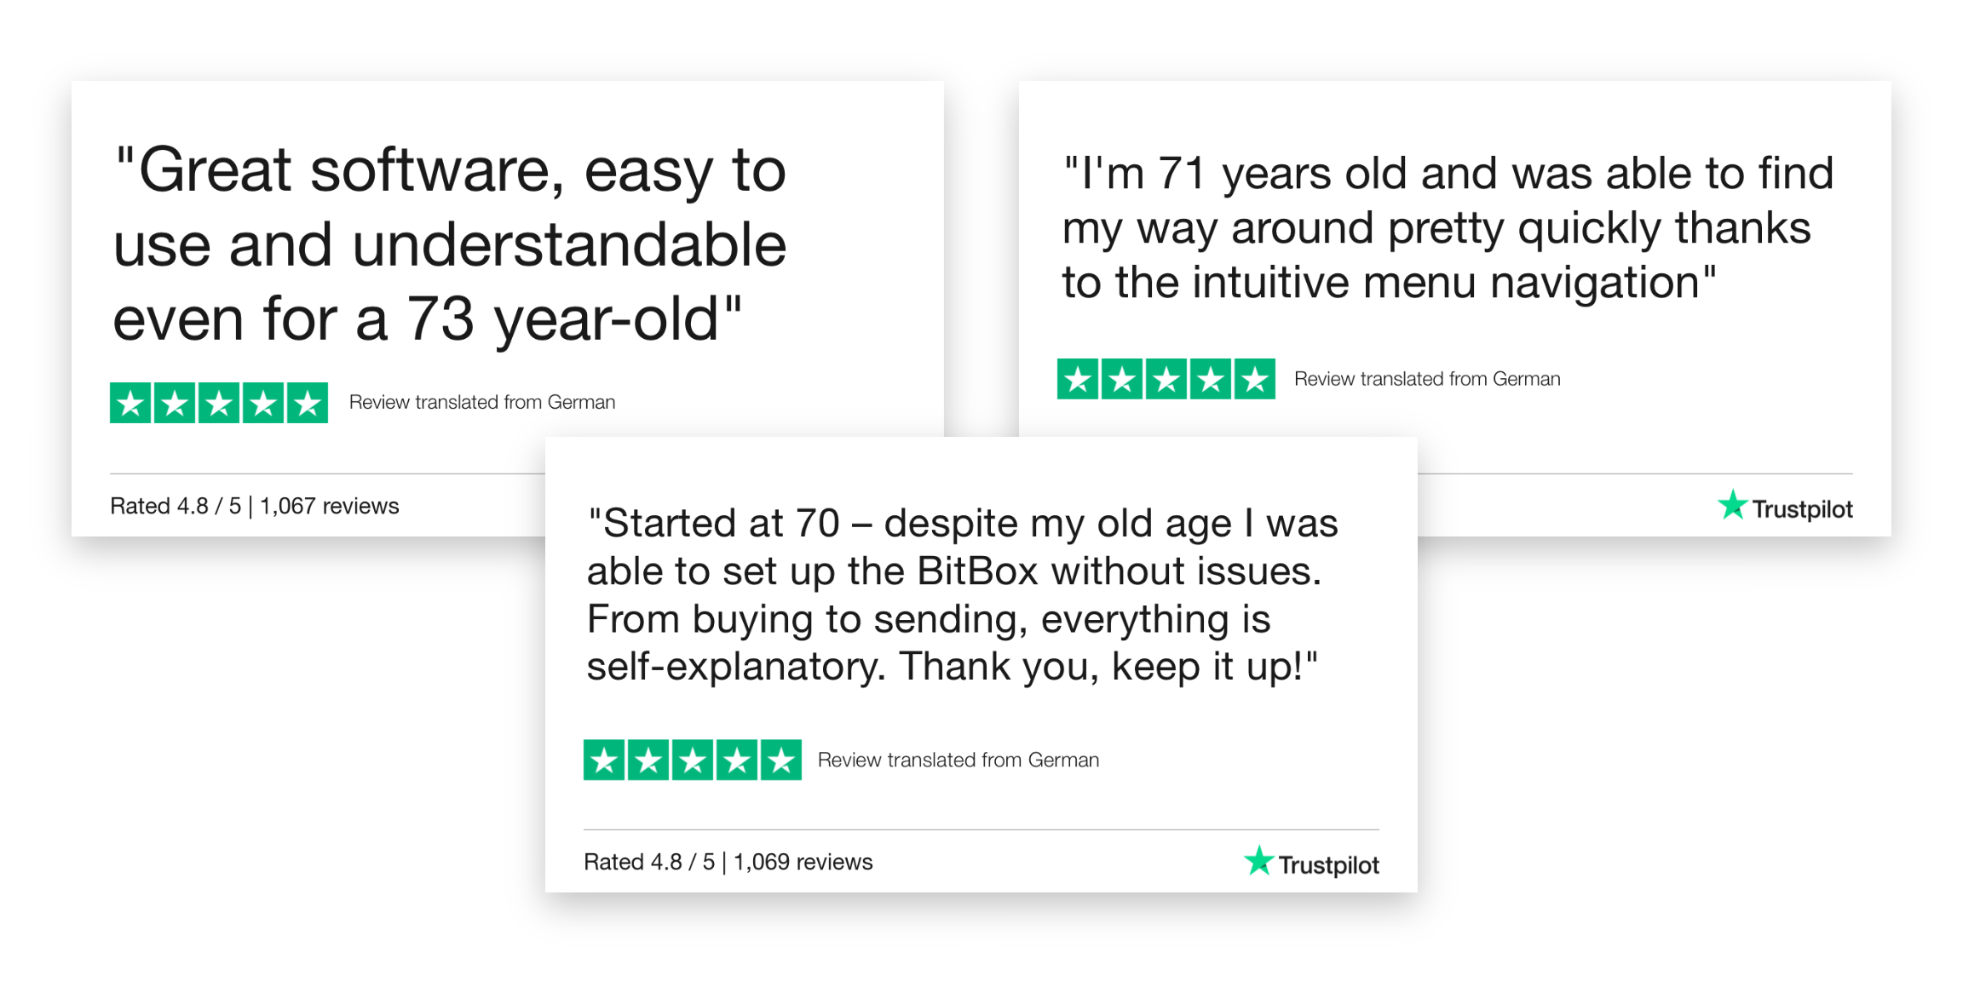
Task: Click 'Rated 4.8 / 5 | 1,067 reviews' text
Action: 255,507
